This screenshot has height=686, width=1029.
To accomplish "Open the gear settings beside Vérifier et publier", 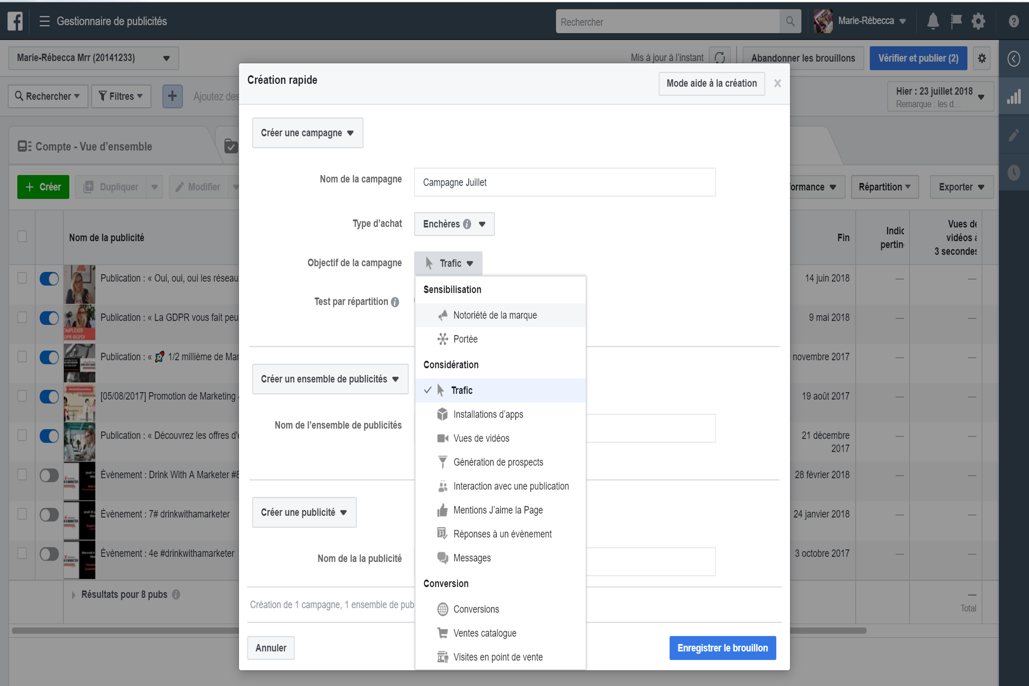I will 982,58.
